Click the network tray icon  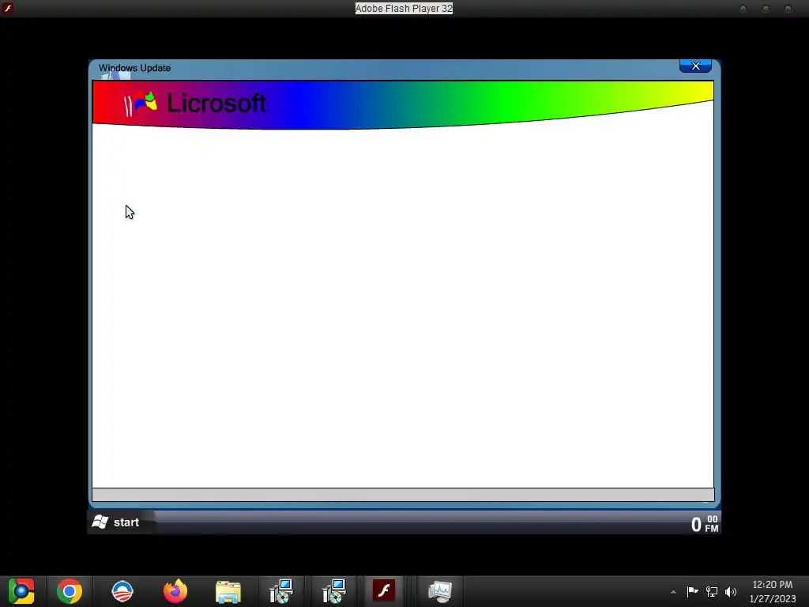pos(712,591)
